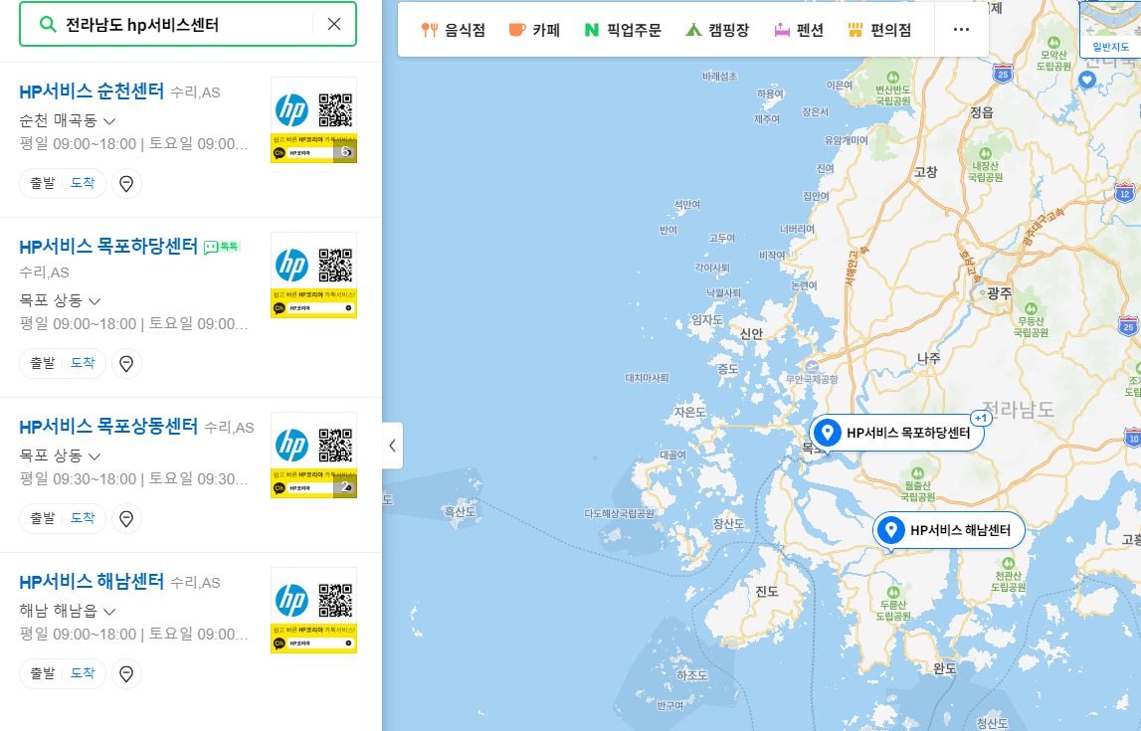Click the 신안 label on map
Screen dimensions: 1141x731
pyautogui.click(x=751, y=334)
